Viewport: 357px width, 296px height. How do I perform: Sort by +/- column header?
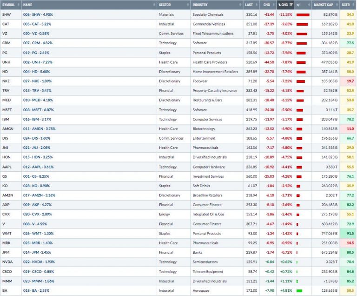tap(303, 5)
